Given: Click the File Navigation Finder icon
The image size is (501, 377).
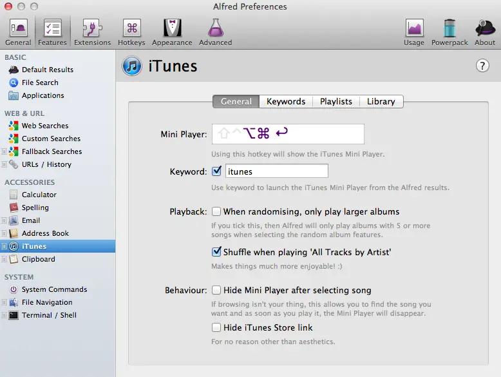Looking at the screenshot, I should tap(14, 302).
